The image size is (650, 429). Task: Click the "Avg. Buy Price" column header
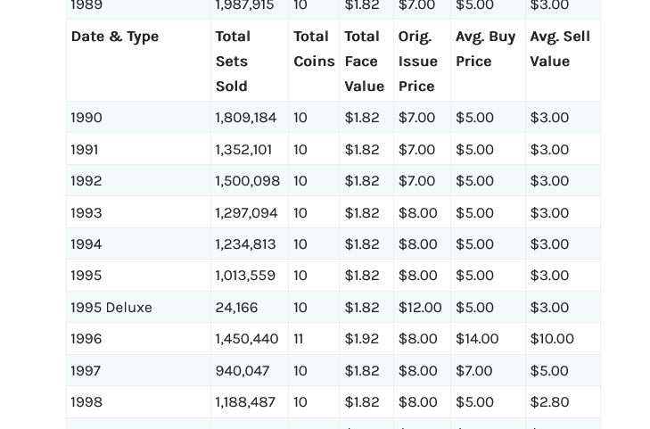click(x=485, y=49)
